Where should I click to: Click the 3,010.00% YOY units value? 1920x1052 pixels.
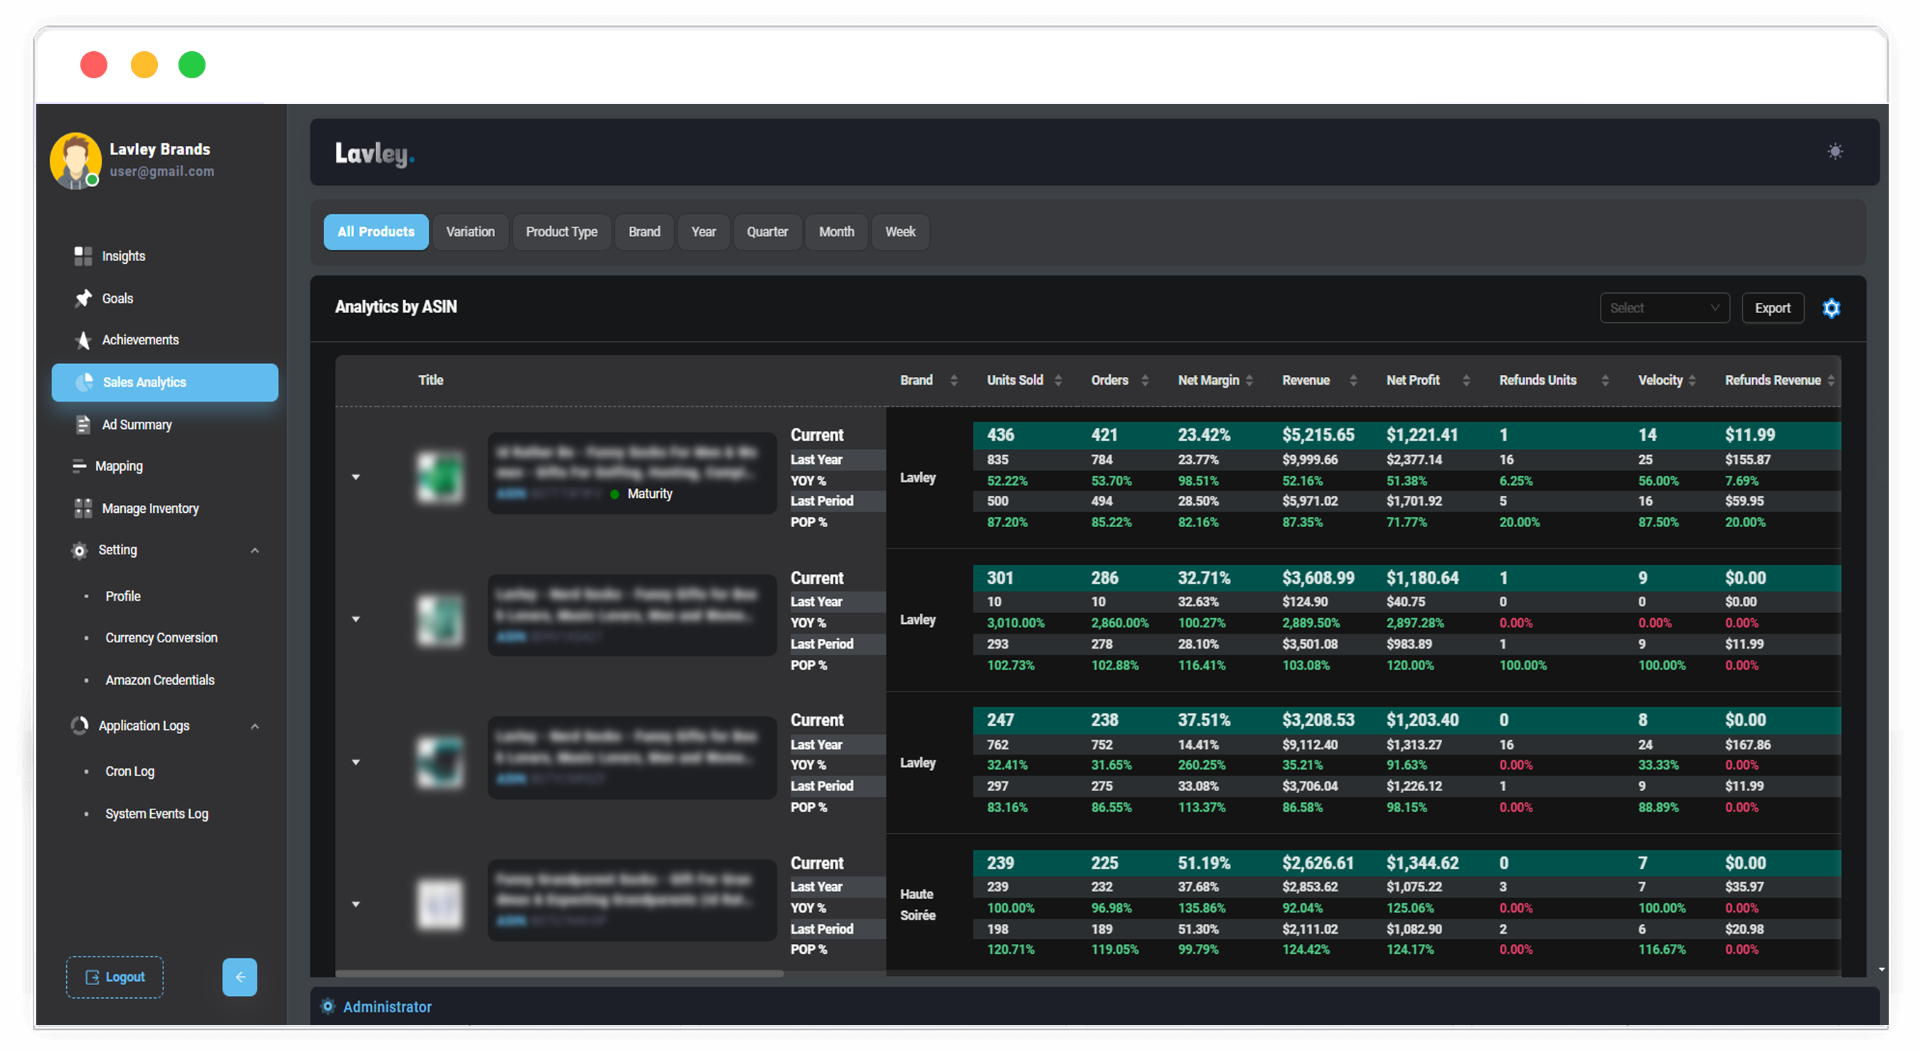(x=1015, y=622)
